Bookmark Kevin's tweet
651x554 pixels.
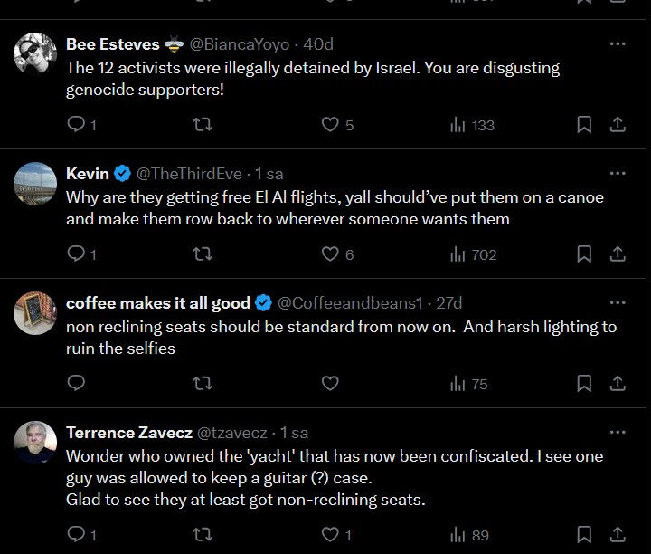(584, 254)
